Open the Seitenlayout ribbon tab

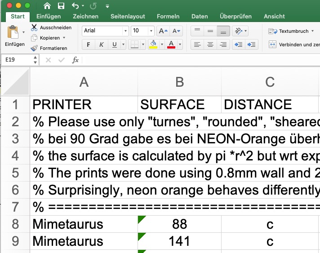128,16
